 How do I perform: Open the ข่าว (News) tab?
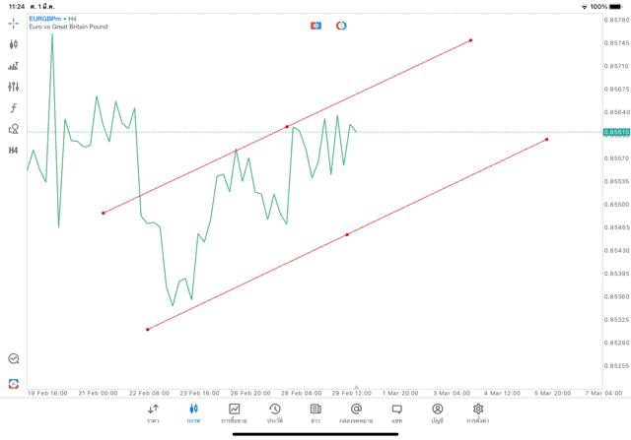315,412
